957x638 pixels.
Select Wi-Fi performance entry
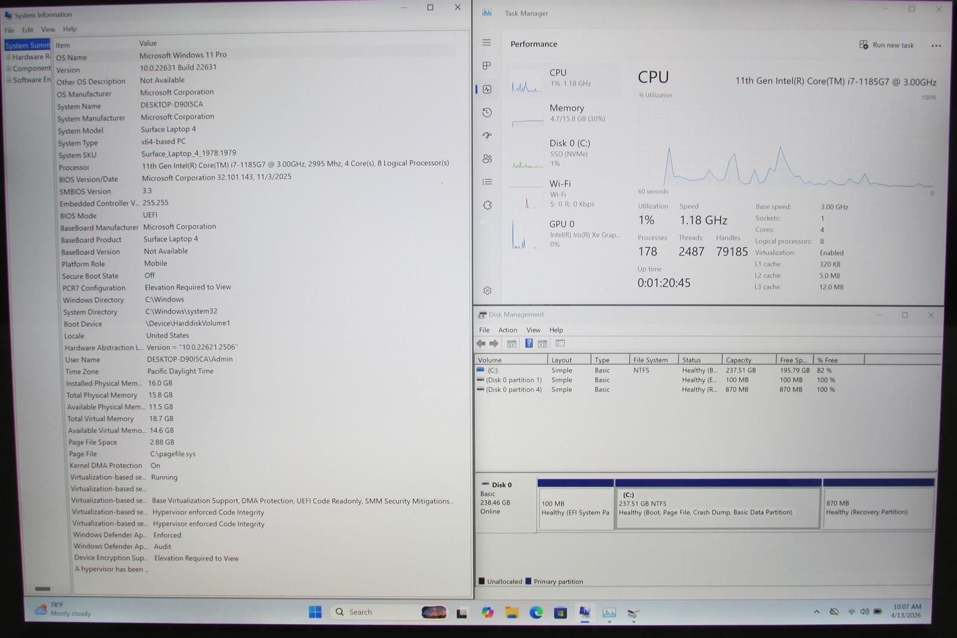pyautogui.click(x=563, y=194)
